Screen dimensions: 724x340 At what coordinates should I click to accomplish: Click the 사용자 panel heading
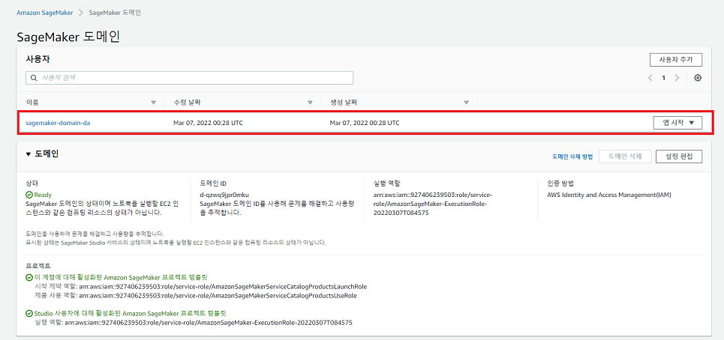tap(38, 59)
